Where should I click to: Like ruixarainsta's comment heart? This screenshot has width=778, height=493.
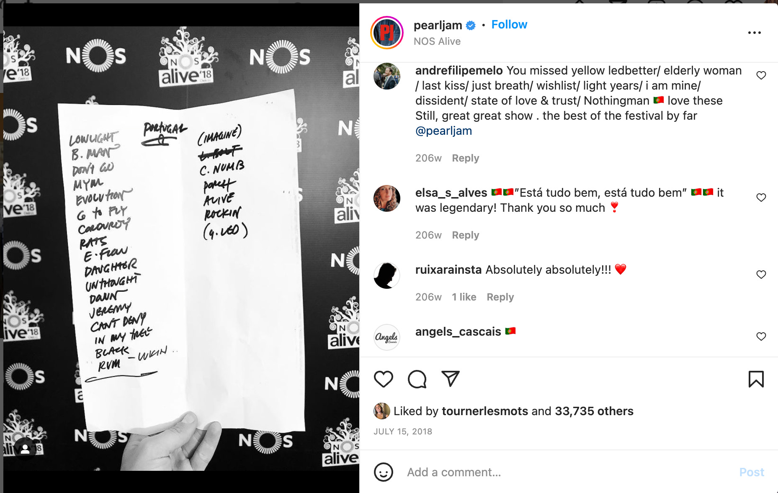click(761, 275)
